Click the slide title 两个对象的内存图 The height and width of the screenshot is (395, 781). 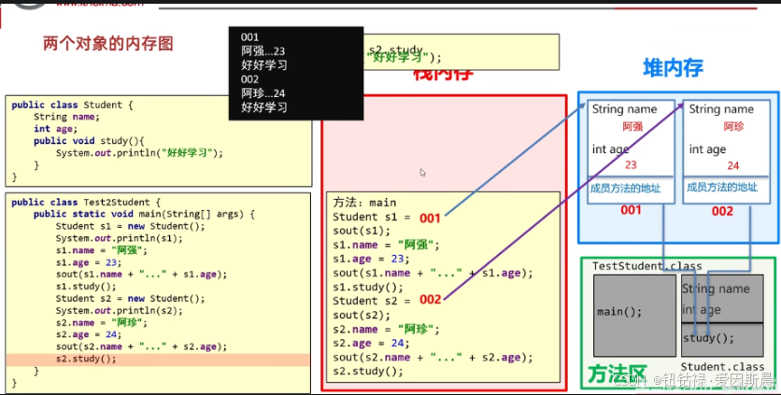click(x=108, y=43)
